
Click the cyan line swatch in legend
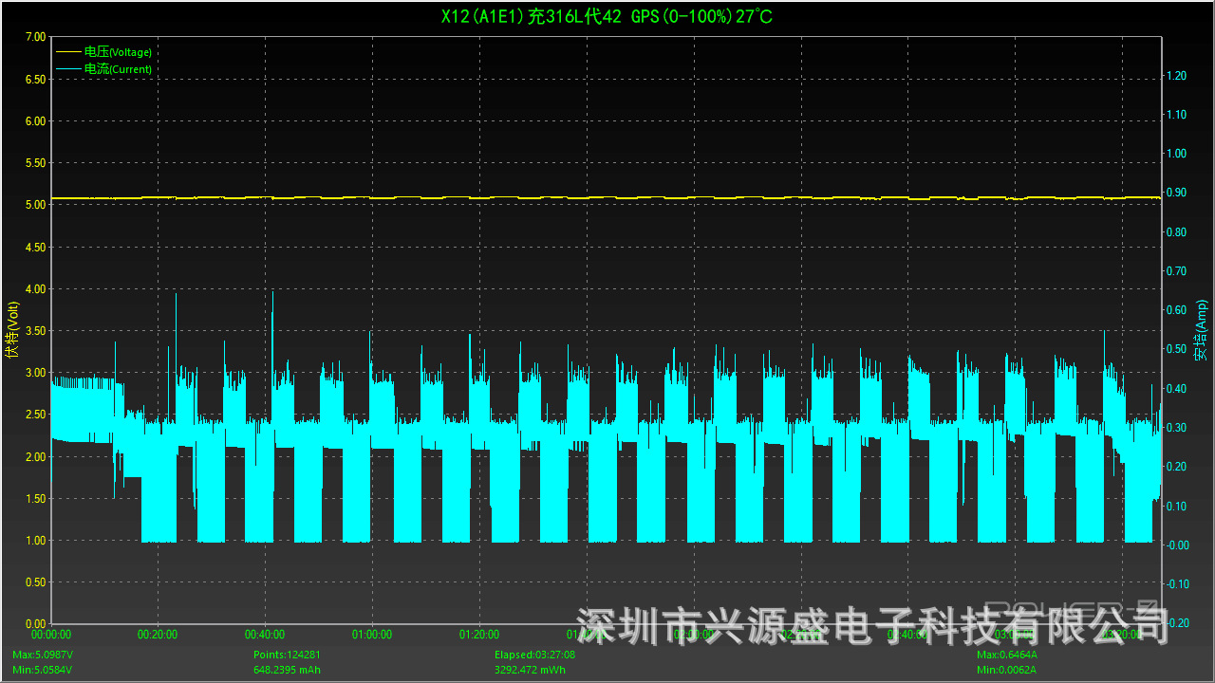coord(69,69)
